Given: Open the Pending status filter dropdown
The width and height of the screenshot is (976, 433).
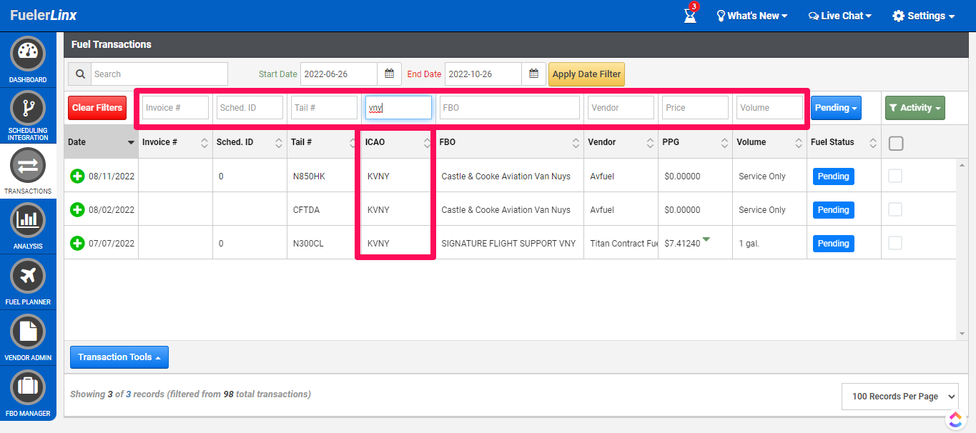Looking at the screenshot, I should tap(836, 108).
